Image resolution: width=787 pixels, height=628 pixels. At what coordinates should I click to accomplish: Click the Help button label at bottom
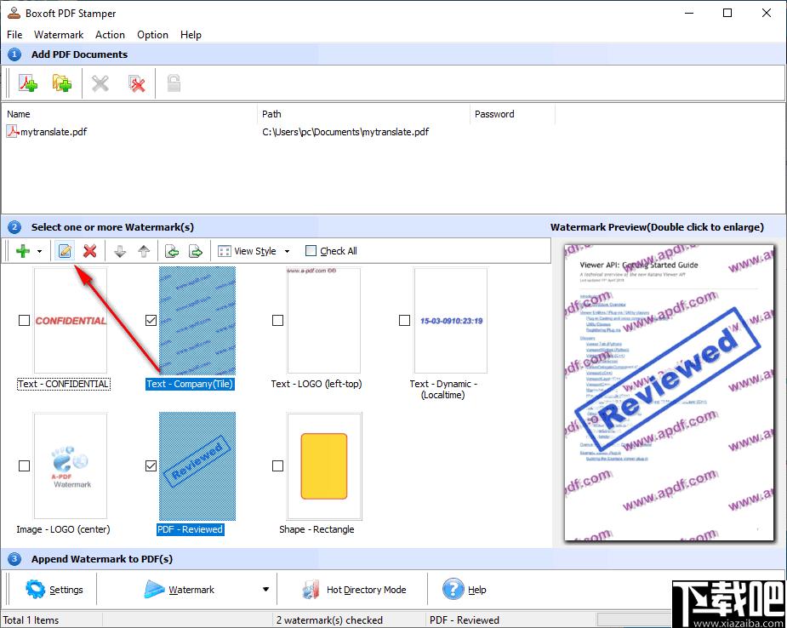pos(476,590)
